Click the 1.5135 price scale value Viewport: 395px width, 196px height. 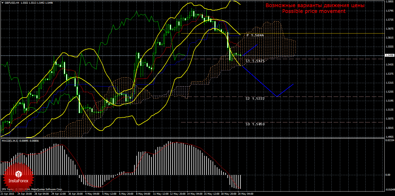(389, 110)
